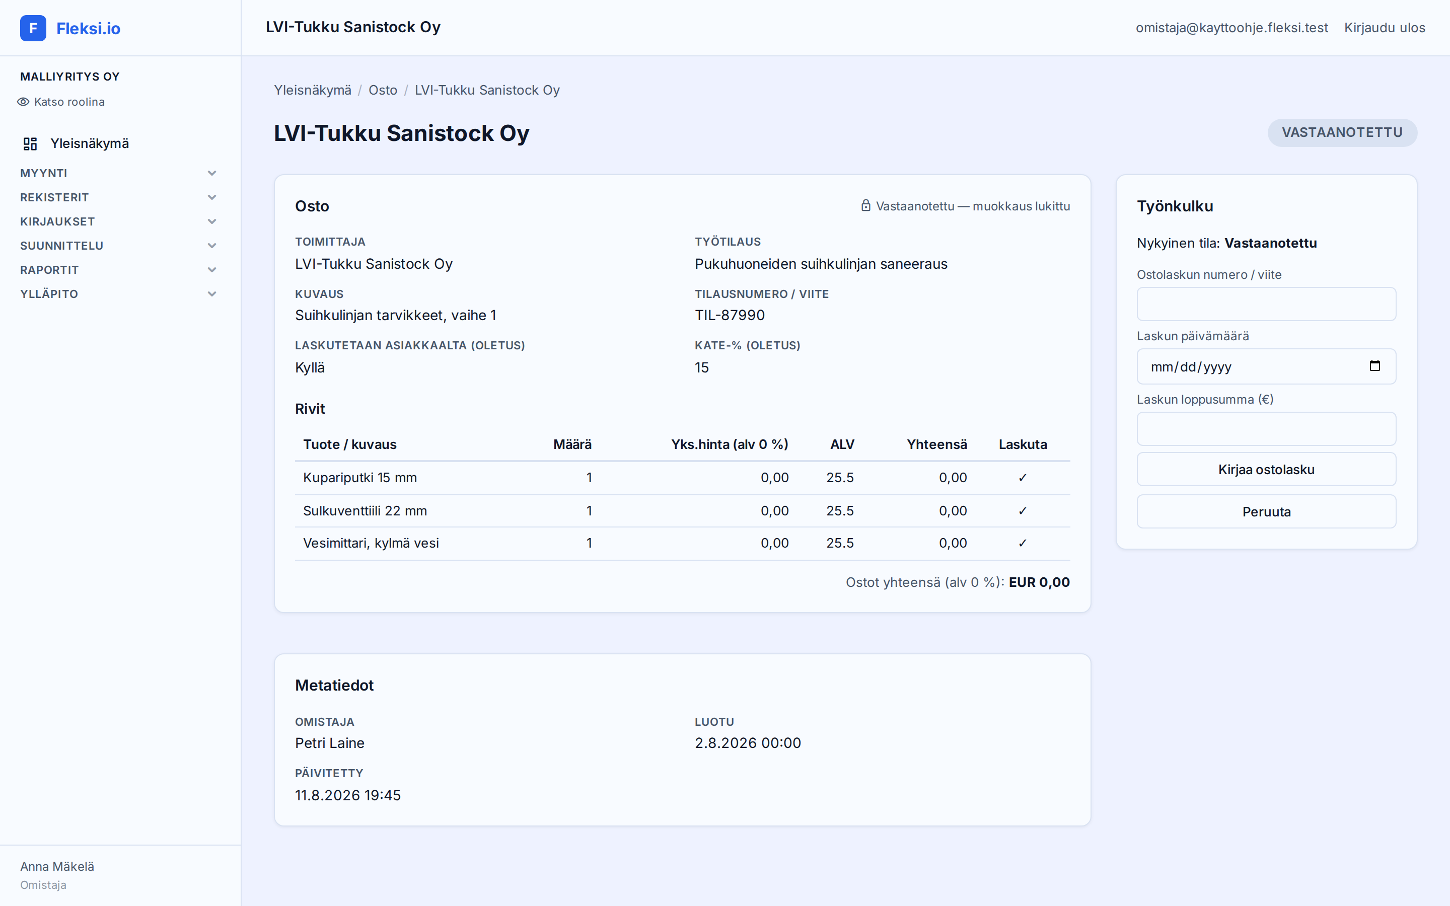Click Kirjaudu ulos to log out
Screen dimensions: 1450x906
[x=1384, y=28]
